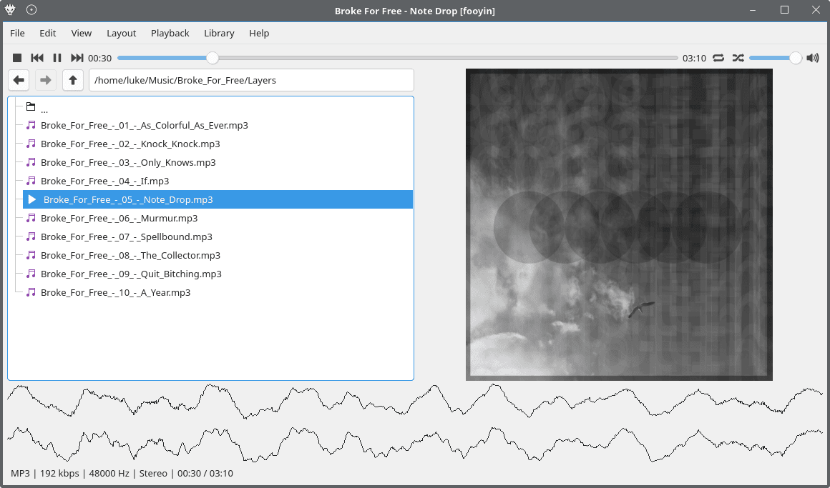Click the directory path input field
Screen dimensions: 830x488
[251, 80]
